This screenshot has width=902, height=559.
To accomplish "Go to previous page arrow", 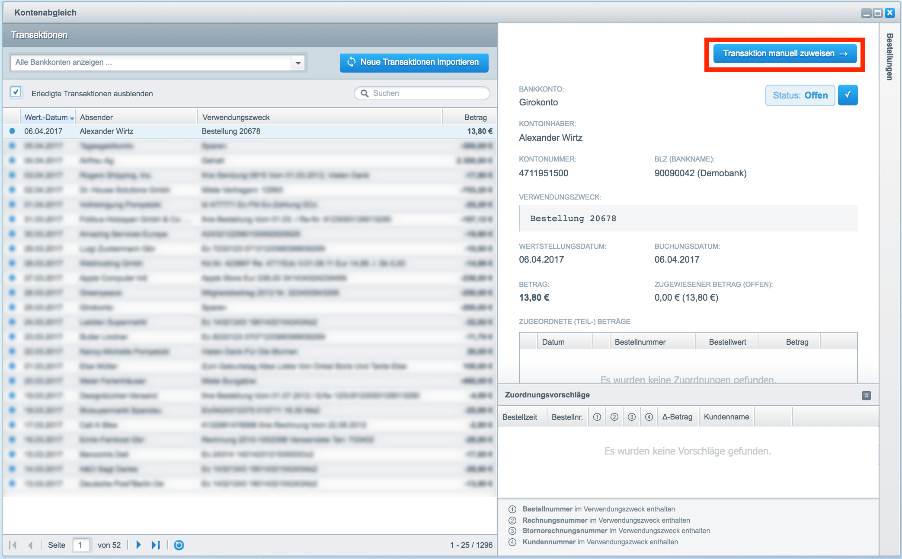I will tap(30, 545).
